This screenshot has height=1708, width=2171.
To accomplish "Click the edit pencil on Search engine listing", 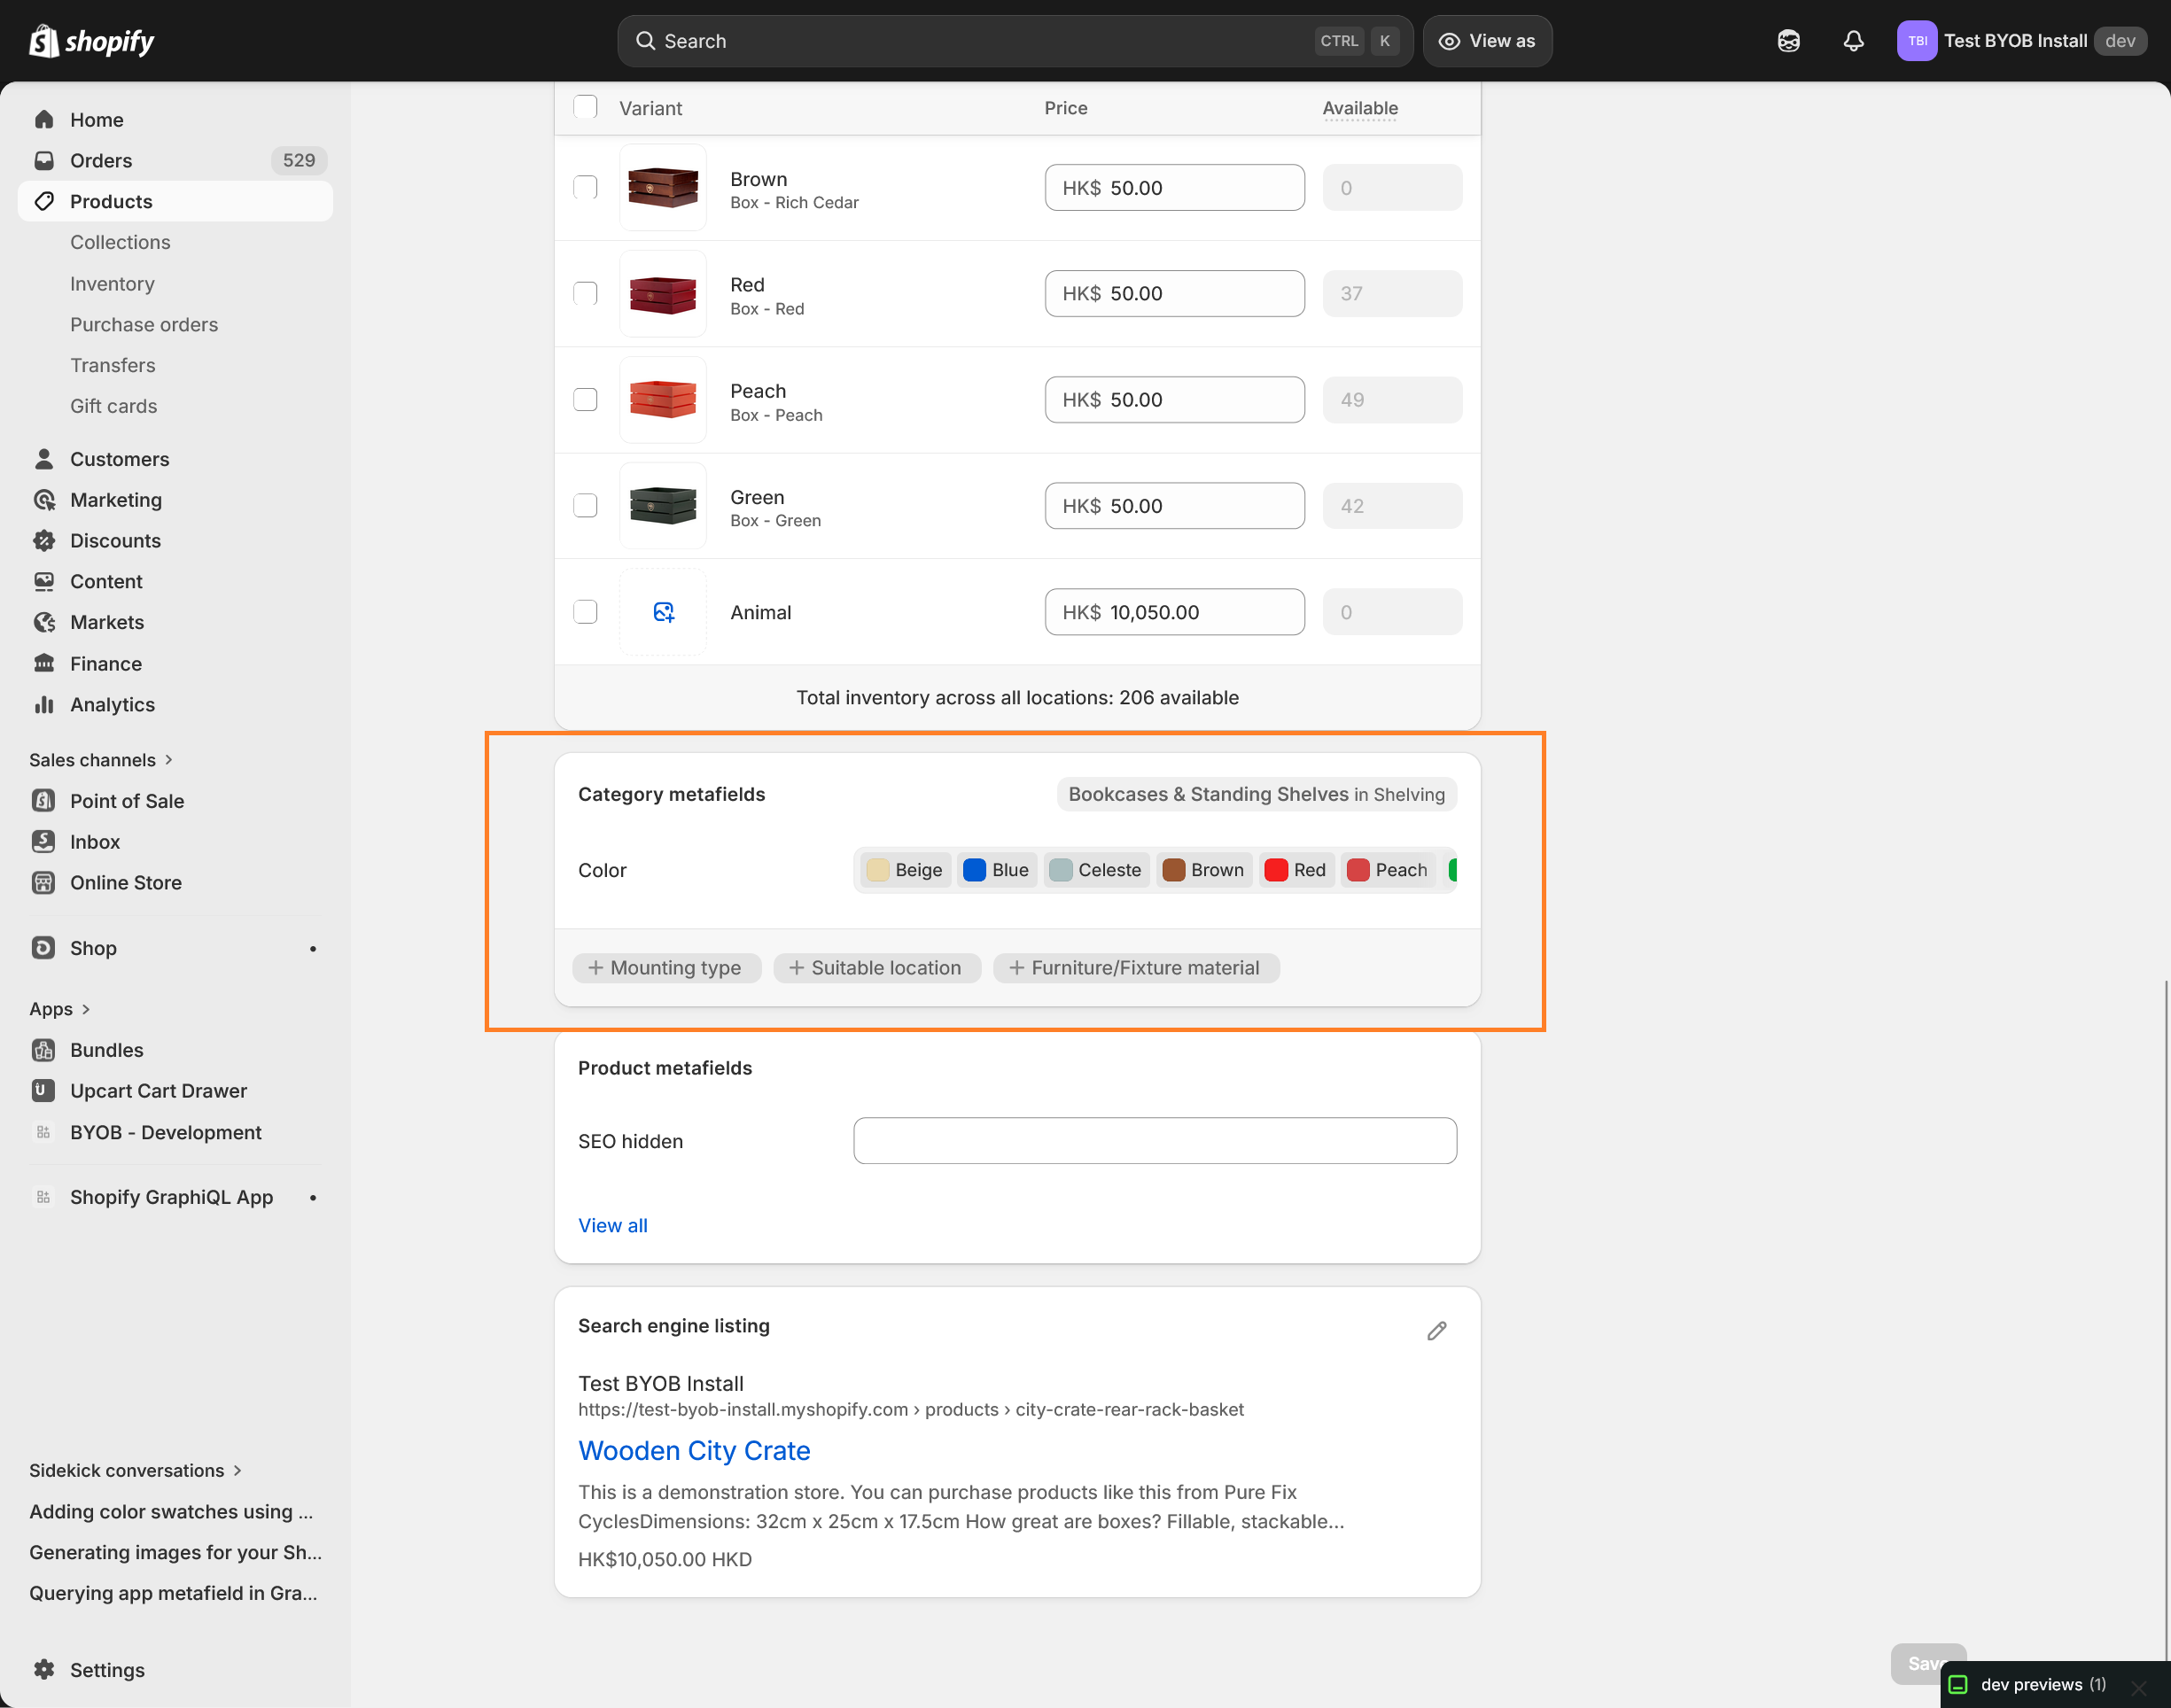I will [1436, 1330].
